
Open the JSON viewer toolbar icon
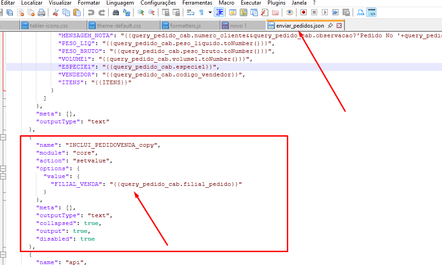[x=361, y=12]
